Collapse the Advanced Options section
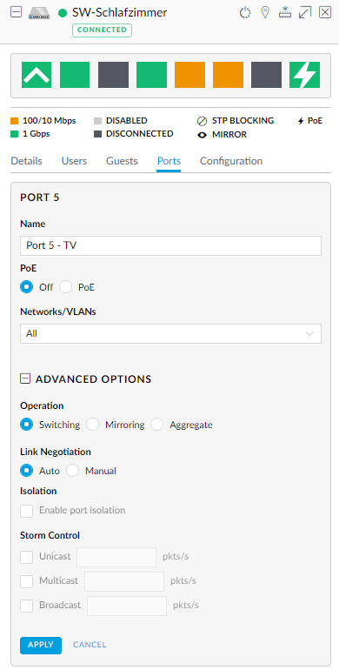The height and width of the screenshot is (670, 339). 25,379
